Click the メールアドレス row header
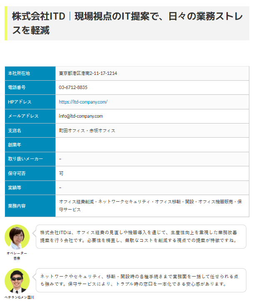The height and width of the screenshot is (304, 256). [23, 116]
